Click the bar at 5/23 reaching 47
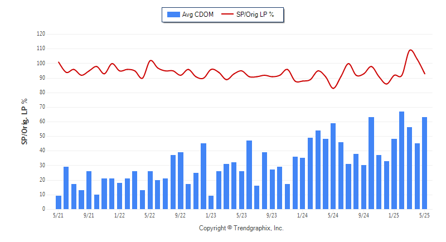Viewport: 446px width, 242px height. pos(249,175)
